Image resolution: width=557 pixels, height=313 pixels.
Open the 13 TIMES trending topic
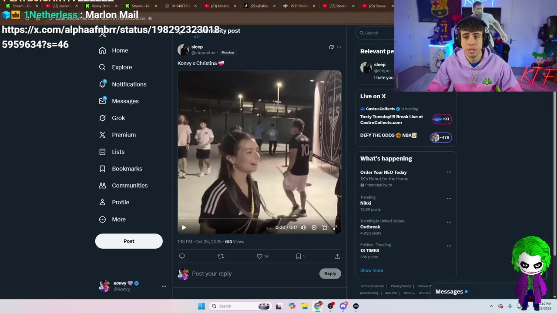369,250
